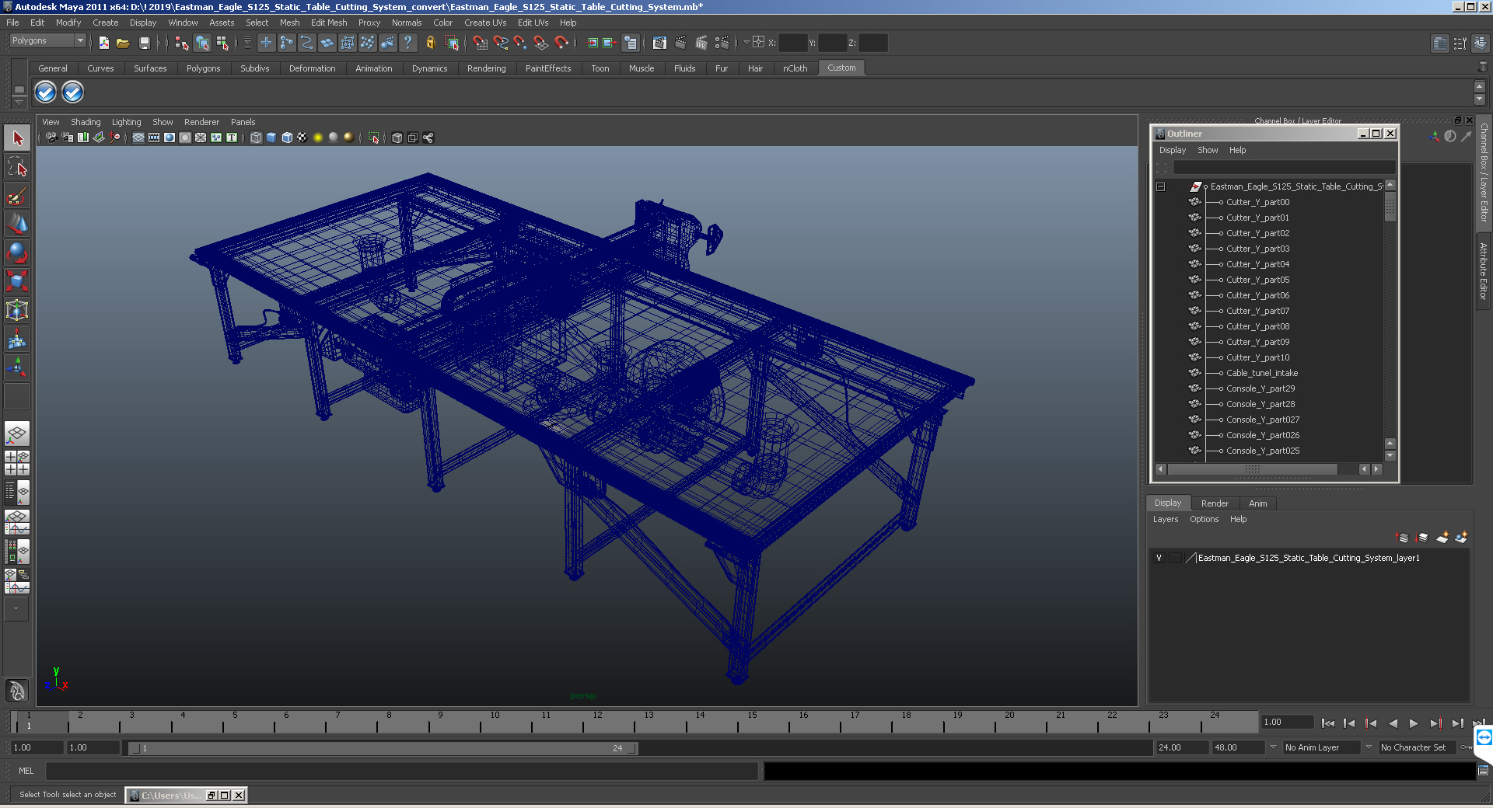Screen dimensions: 1493x808
Task: Switch to the Rendering shelf tab
Action: click(486, 68)
